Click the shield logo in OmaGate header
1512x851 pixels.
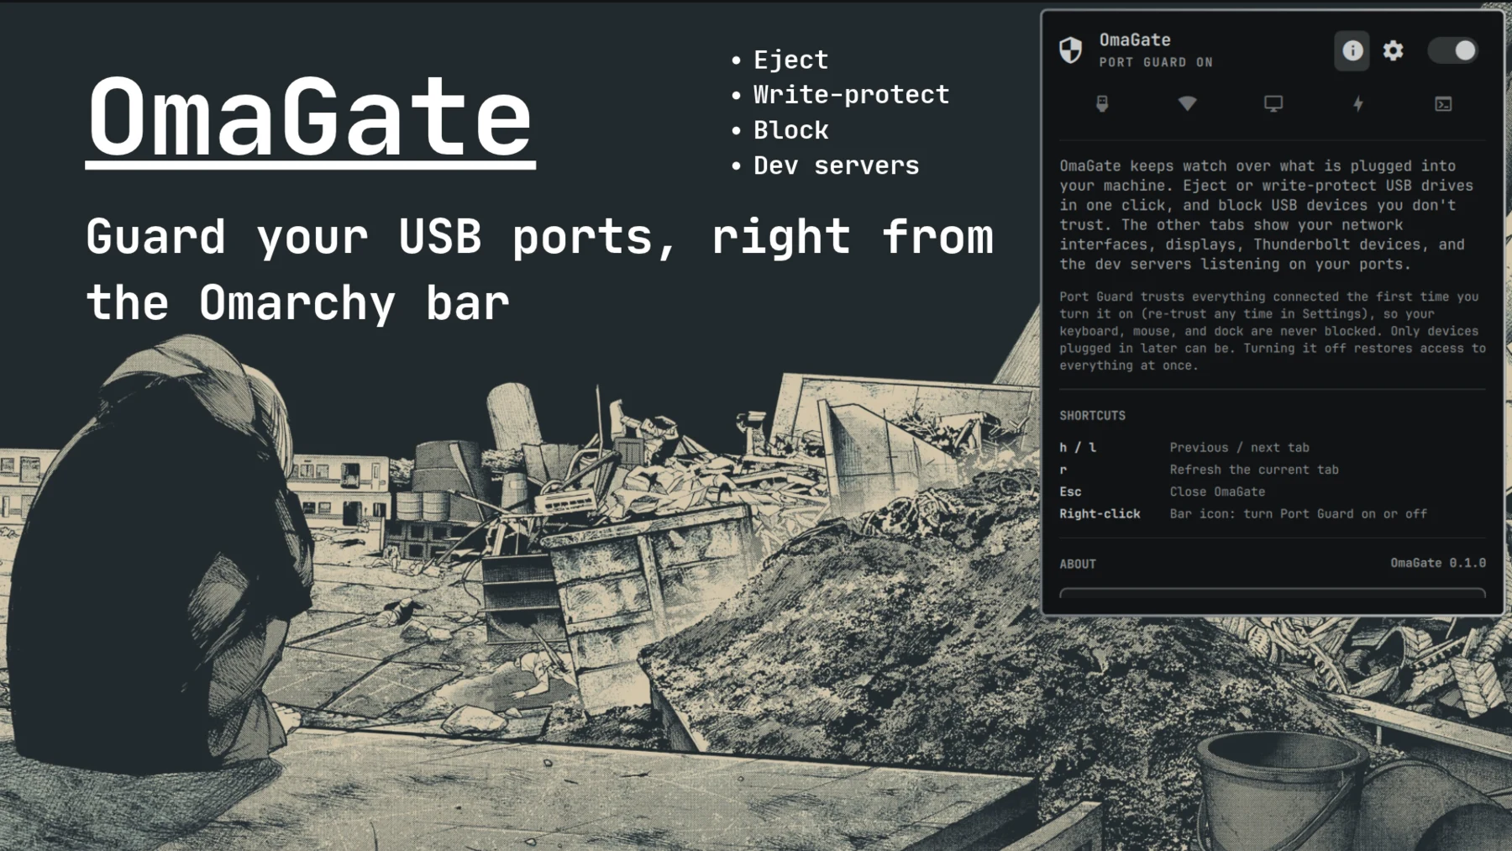(1070, 50)
